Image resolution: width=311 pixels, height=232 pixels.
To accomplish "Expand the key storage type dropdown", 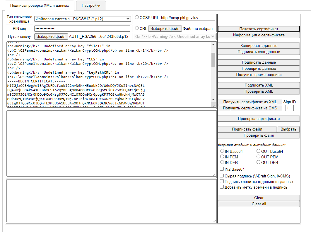I will [82, 19].
